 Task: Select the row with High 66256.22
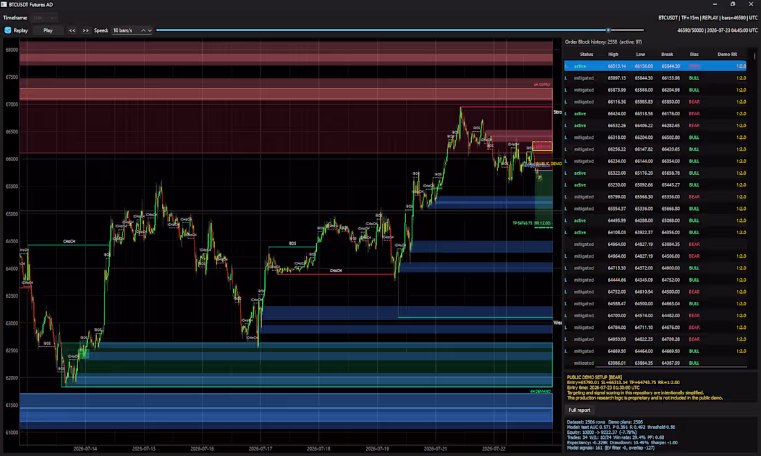(655, 149)
